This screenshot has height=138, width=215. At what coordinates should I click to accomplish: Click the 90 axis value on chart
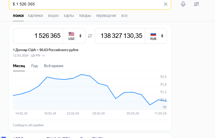[165, 107]
